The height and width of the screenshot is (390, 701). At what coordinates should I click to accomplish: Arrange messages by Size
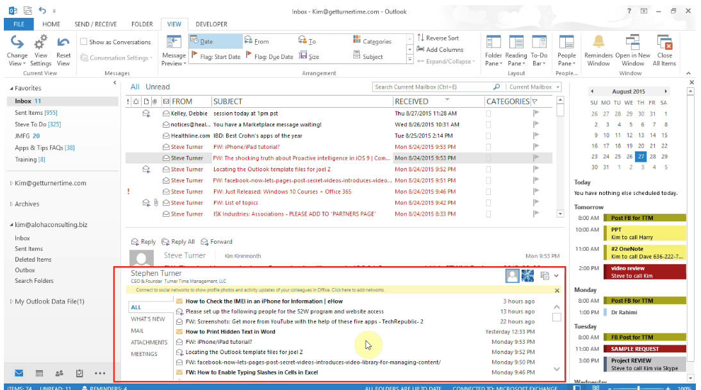pyautogui.click(x=309, y=56)
